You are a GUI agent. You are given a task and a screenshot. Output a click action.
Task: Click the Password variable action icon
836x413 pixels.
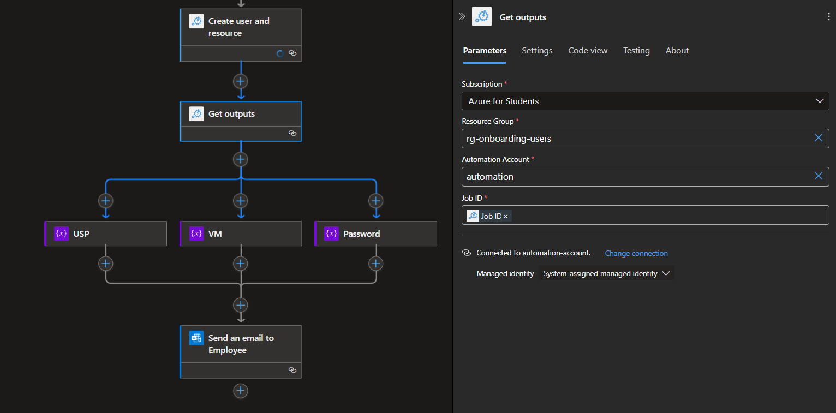pyautogui.click(x=331, y=234)
